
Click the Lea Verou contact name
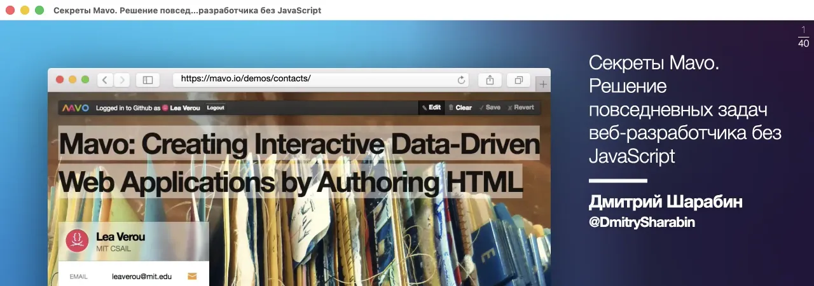[x=121, y=237]
